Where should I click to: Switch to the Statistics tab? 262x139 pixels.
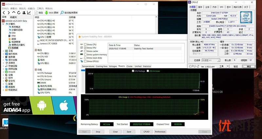pyautogui.click(x=147, y=66)
